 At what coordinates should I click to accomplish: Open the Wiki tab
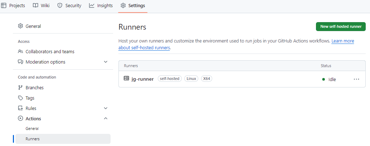(41, 5)
